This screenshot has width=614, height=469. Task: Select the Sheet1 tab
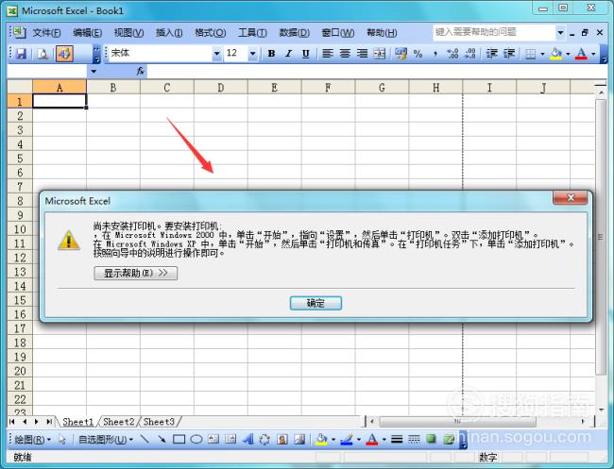(x=77, y=422)
